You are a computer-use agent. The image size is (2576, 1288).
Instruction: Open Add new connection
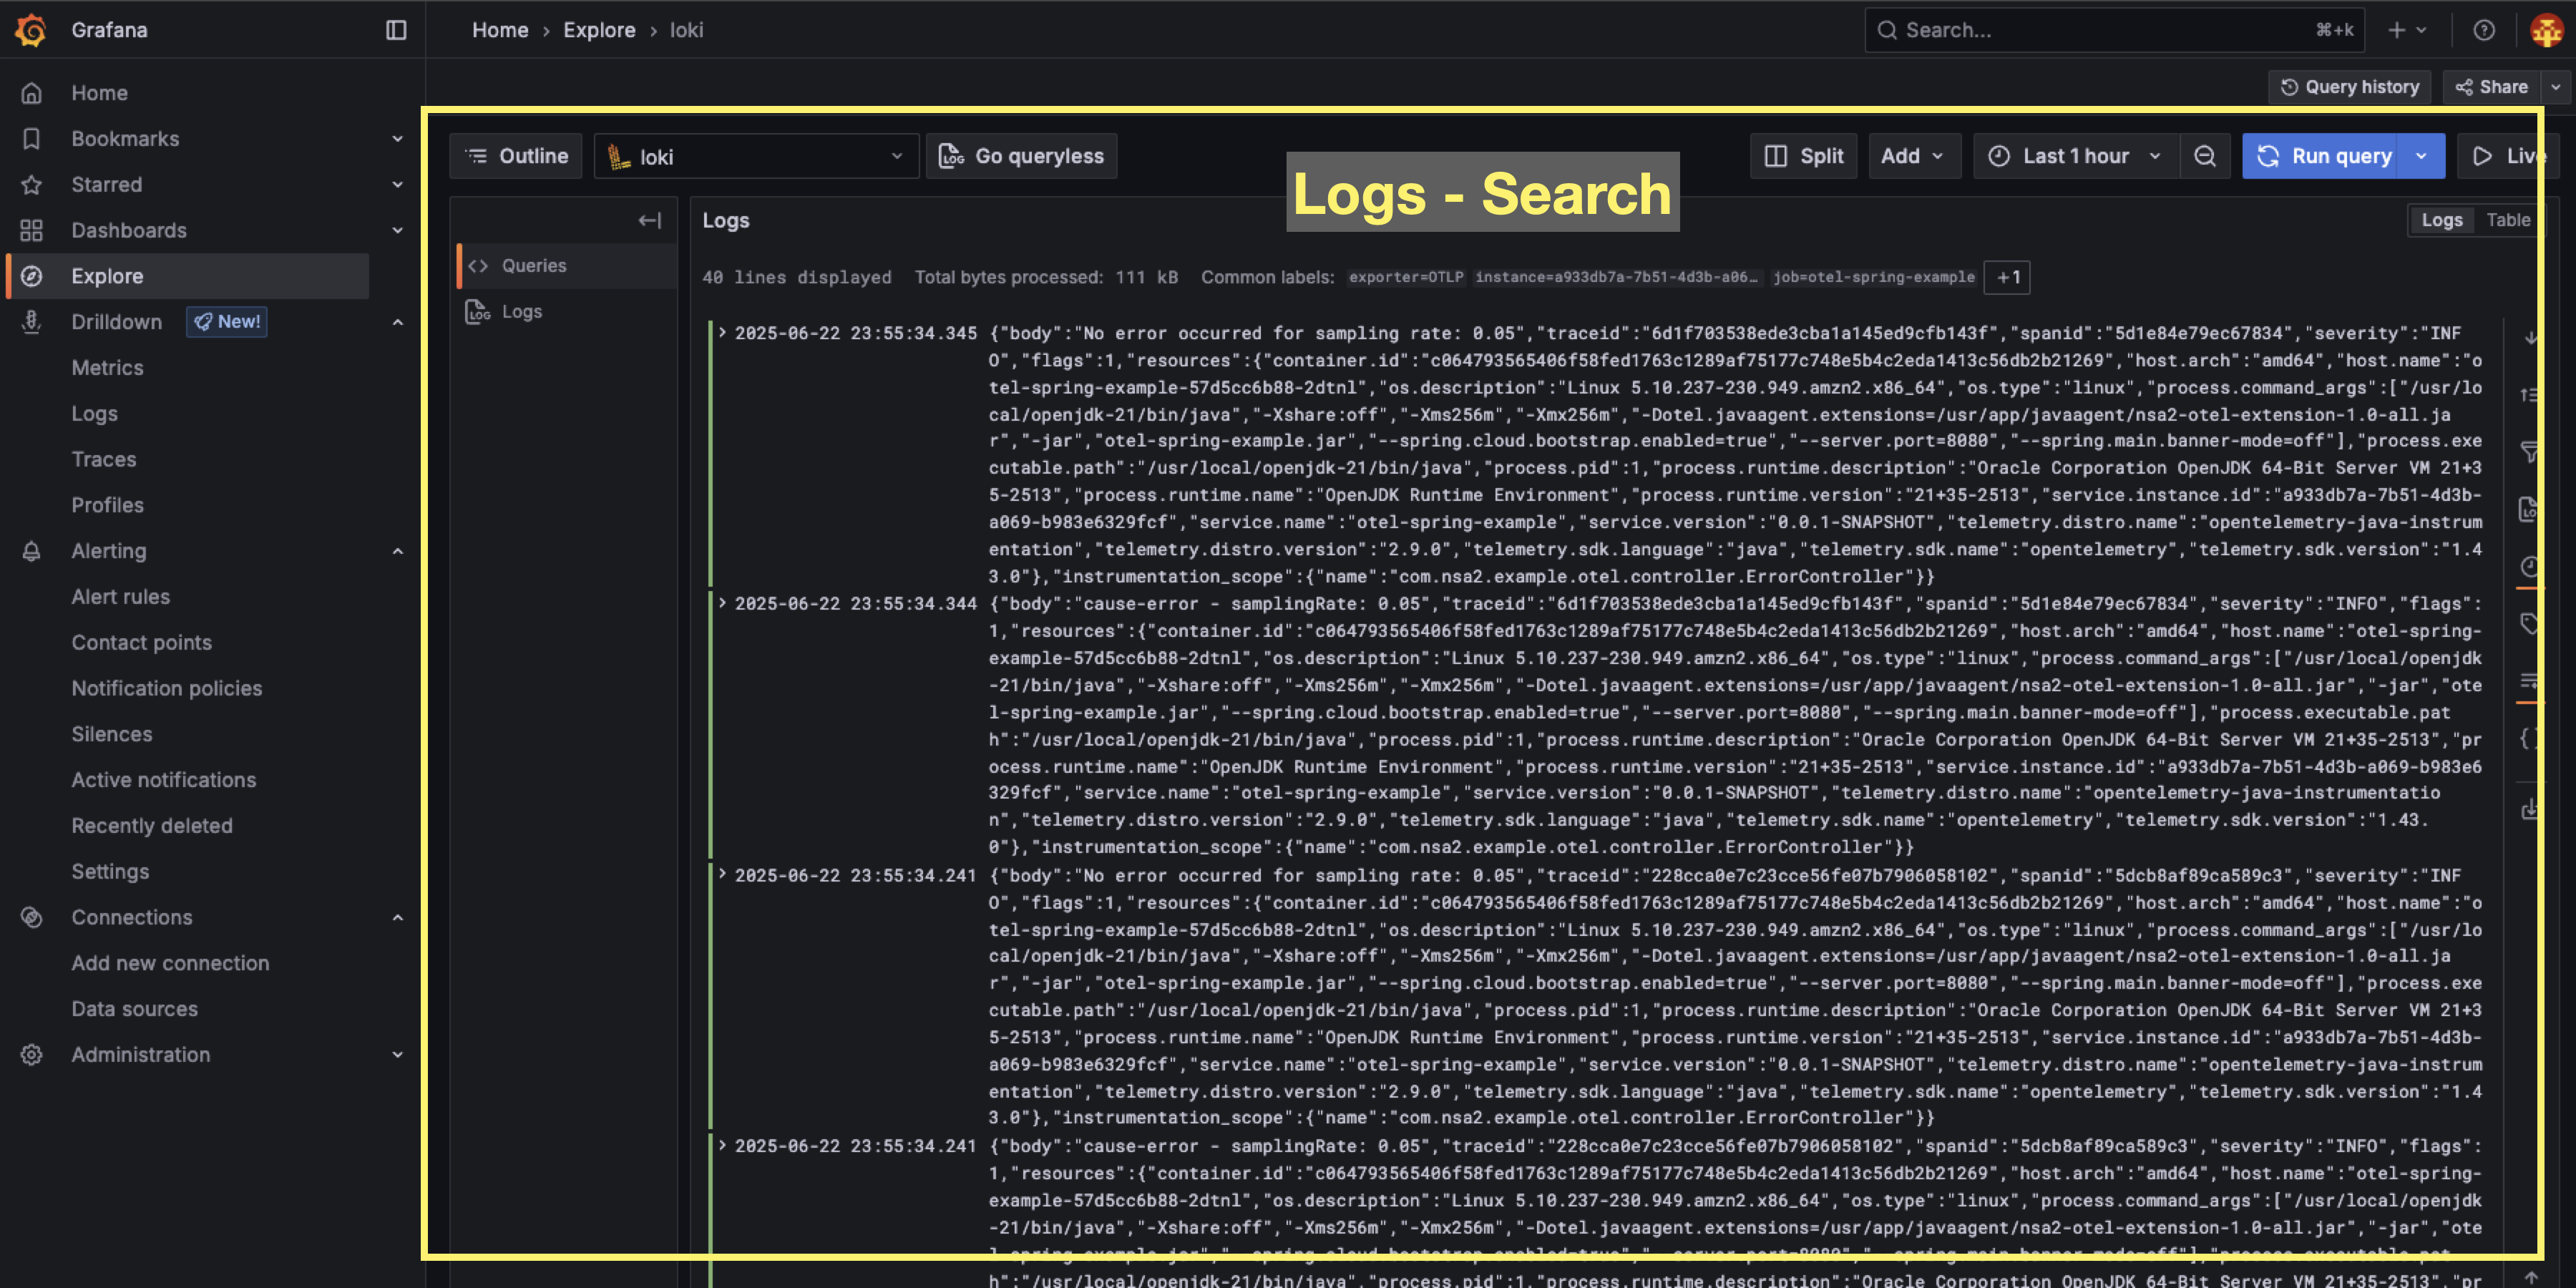(170, 963)
